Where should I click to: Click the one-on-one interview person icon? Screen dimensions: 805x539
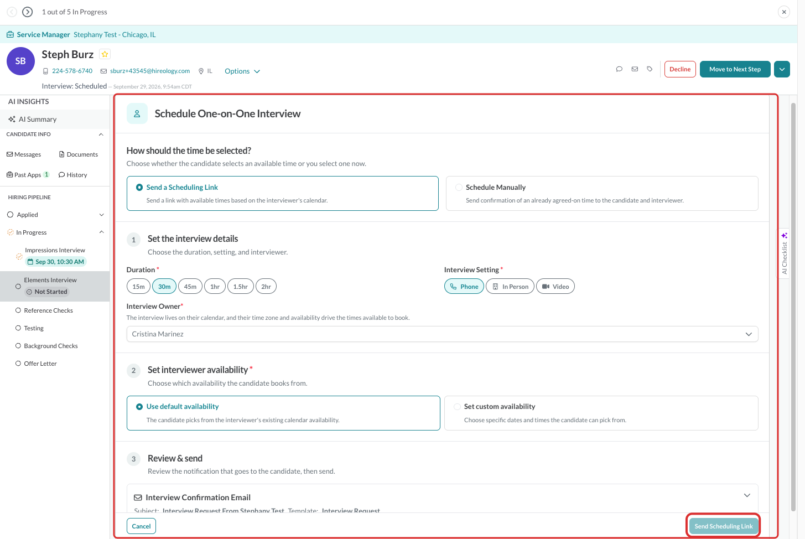pos(137,113)
